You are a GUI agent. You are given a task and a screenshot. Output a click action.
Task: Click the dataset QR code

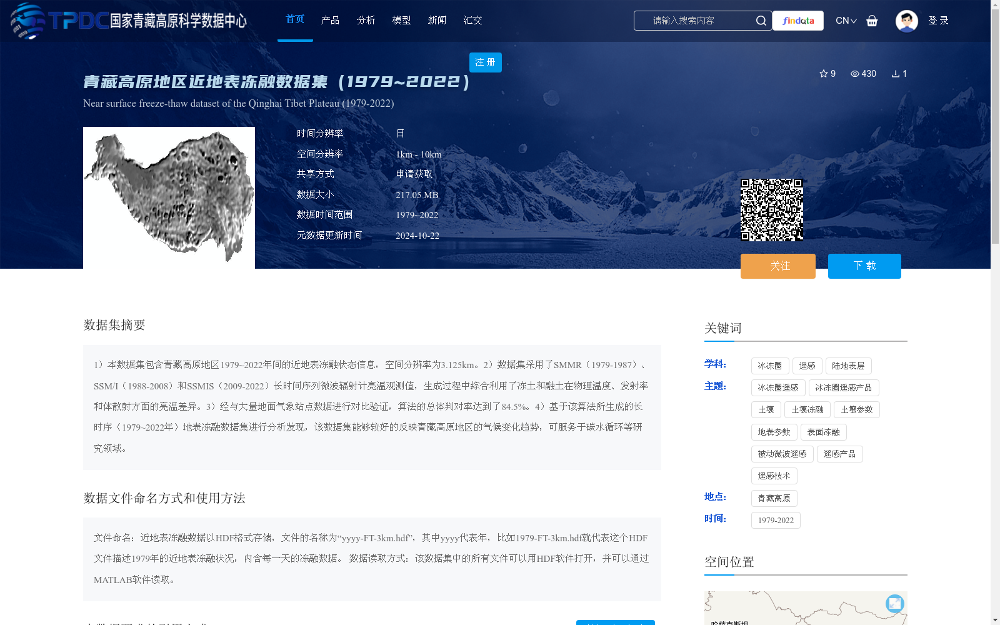[x=772, y=210]
